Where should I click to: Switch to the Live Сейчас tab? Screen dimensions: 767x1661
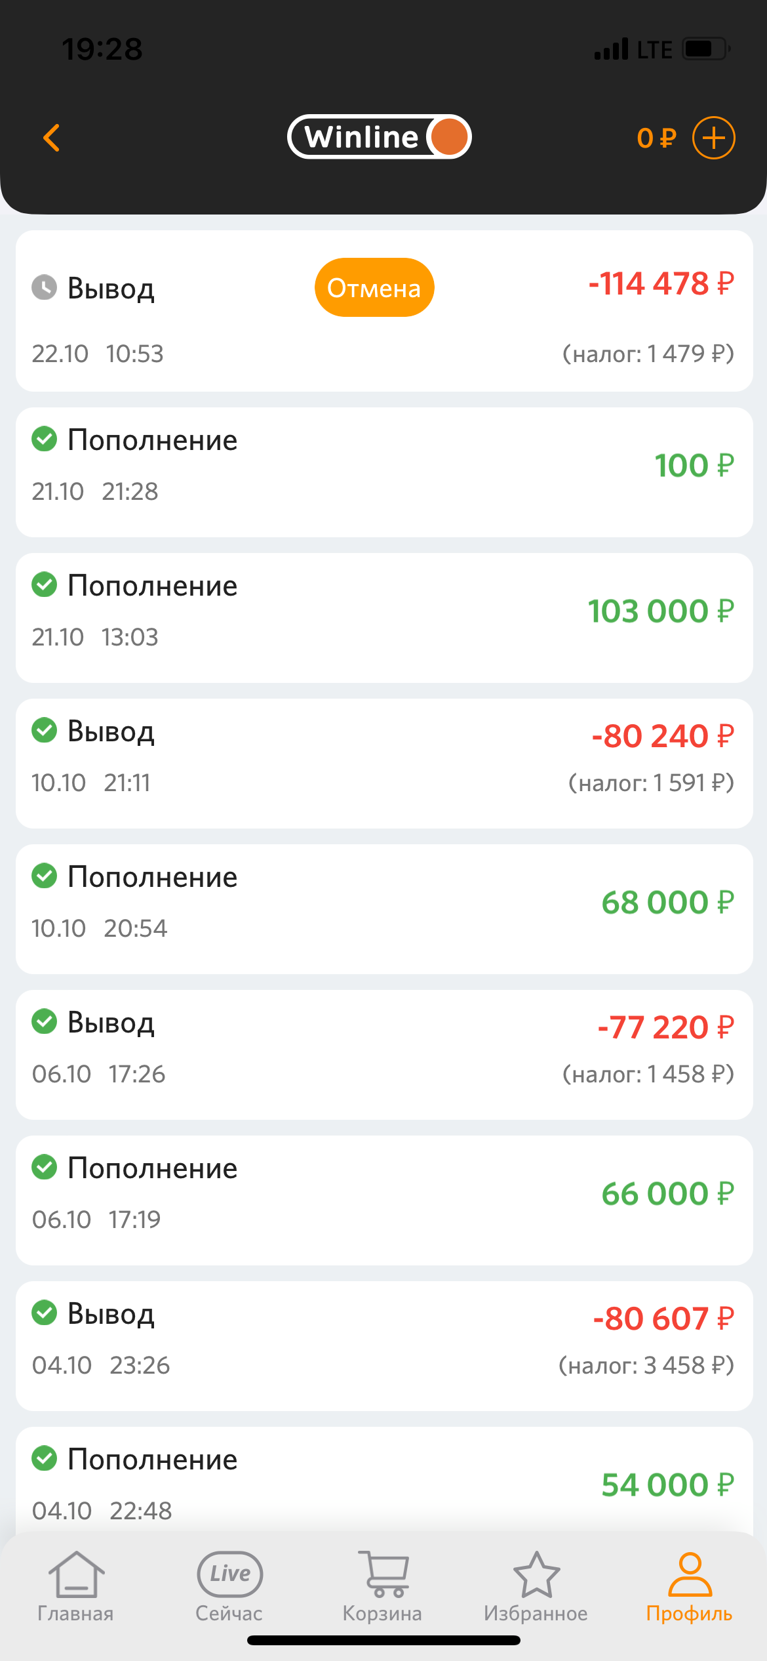pos(229,1586)
